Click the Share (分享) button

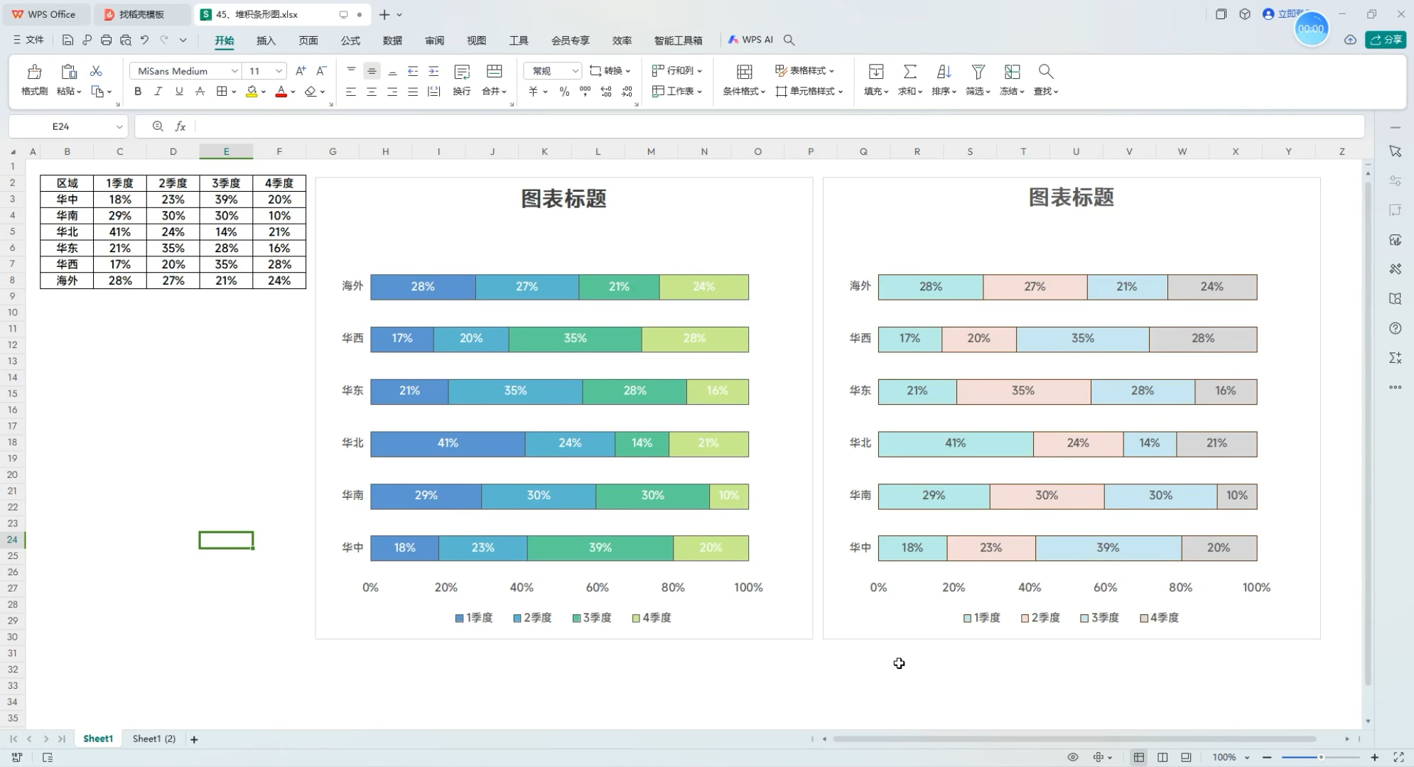point(1386,40)
